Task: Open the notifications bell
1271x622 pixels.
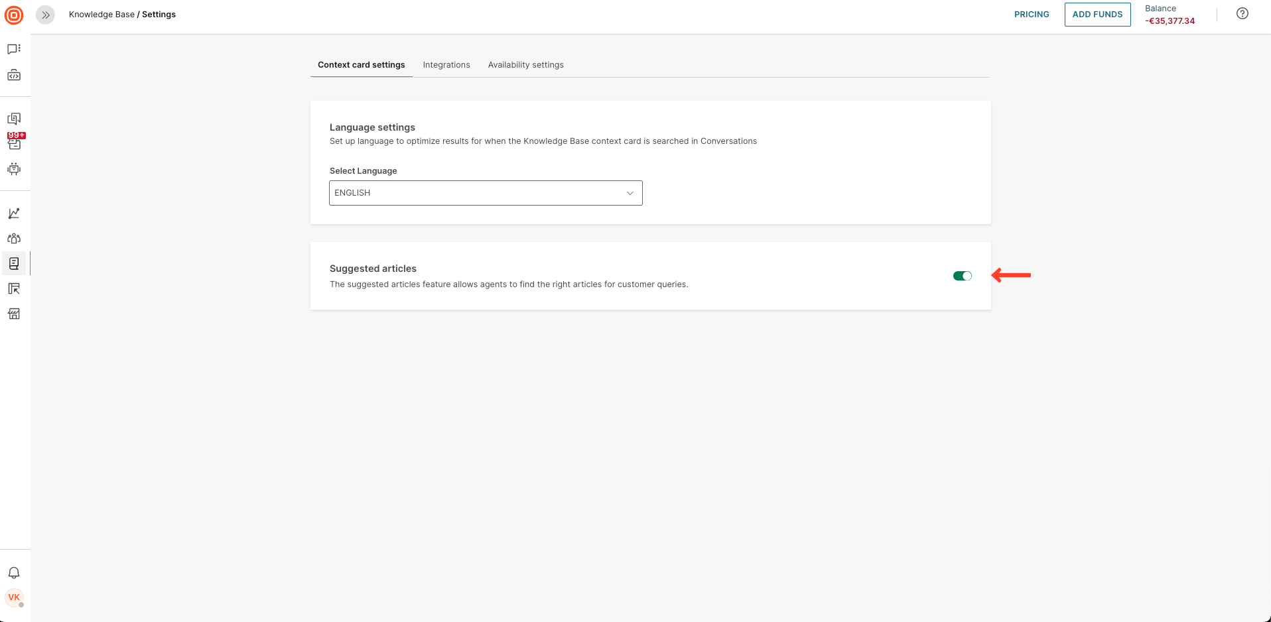Action: click(x=14, y=573)
